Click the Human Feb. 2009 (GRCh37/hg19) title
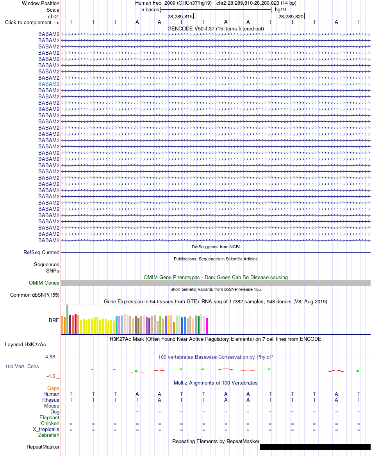The width and height of the screenshot is (371, 456). (173, 3)
